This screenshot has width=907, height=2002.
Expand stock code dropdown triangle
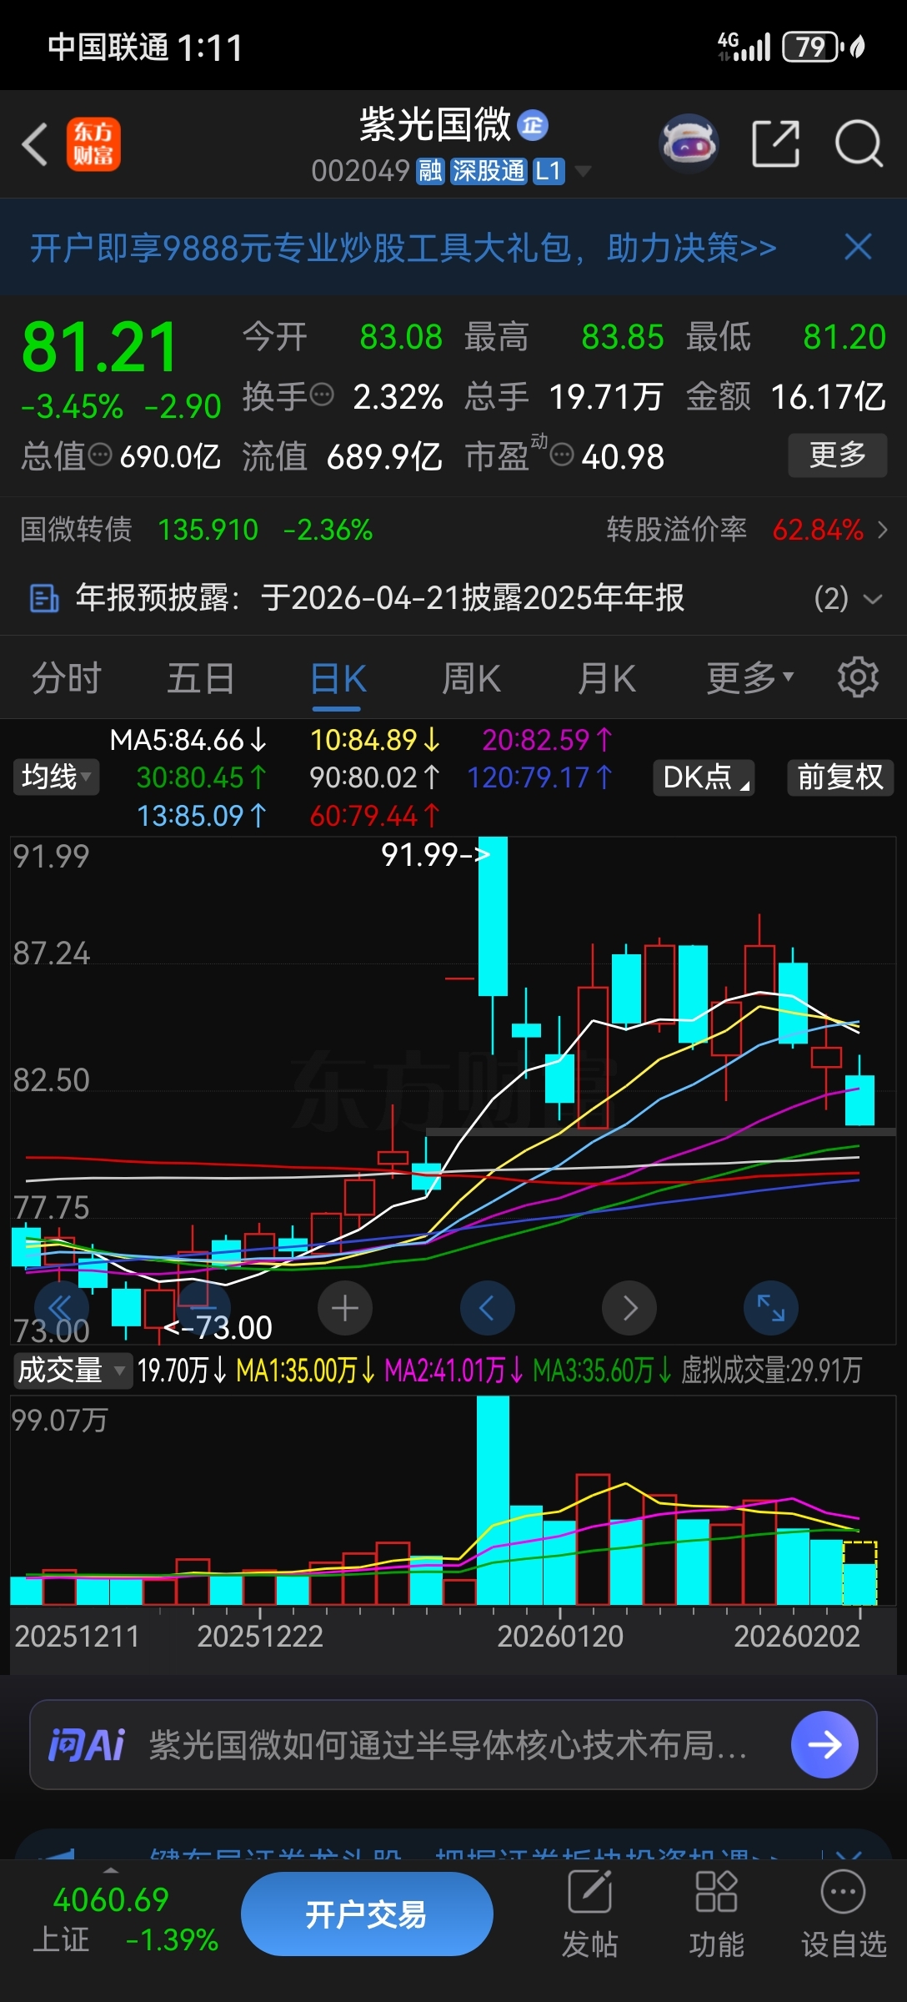[x=584, y=172]
